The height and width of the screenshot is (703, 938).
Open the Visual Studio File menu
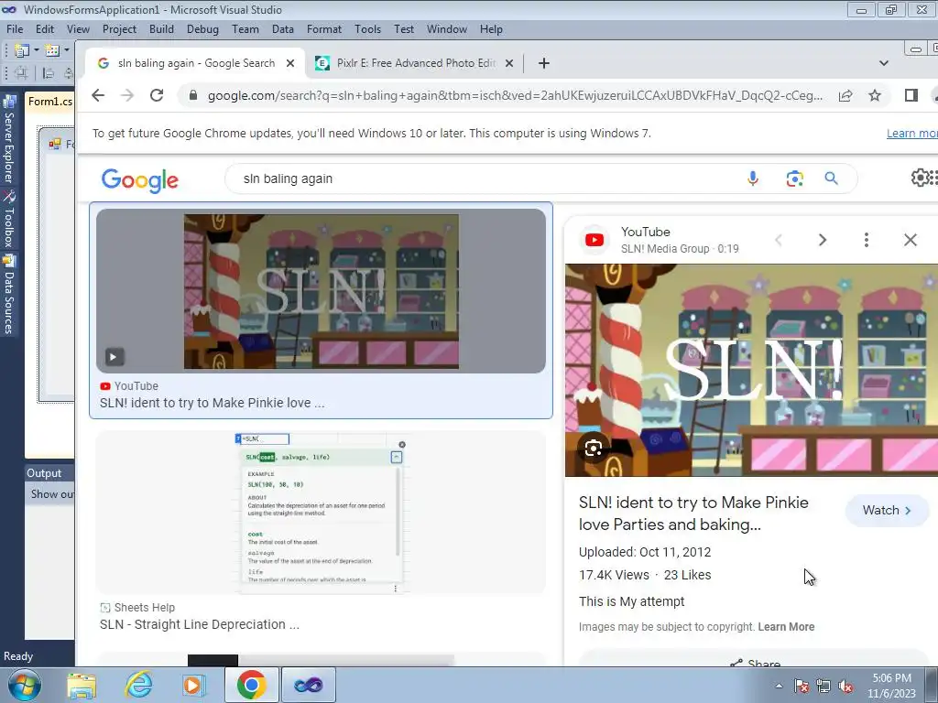15,29
